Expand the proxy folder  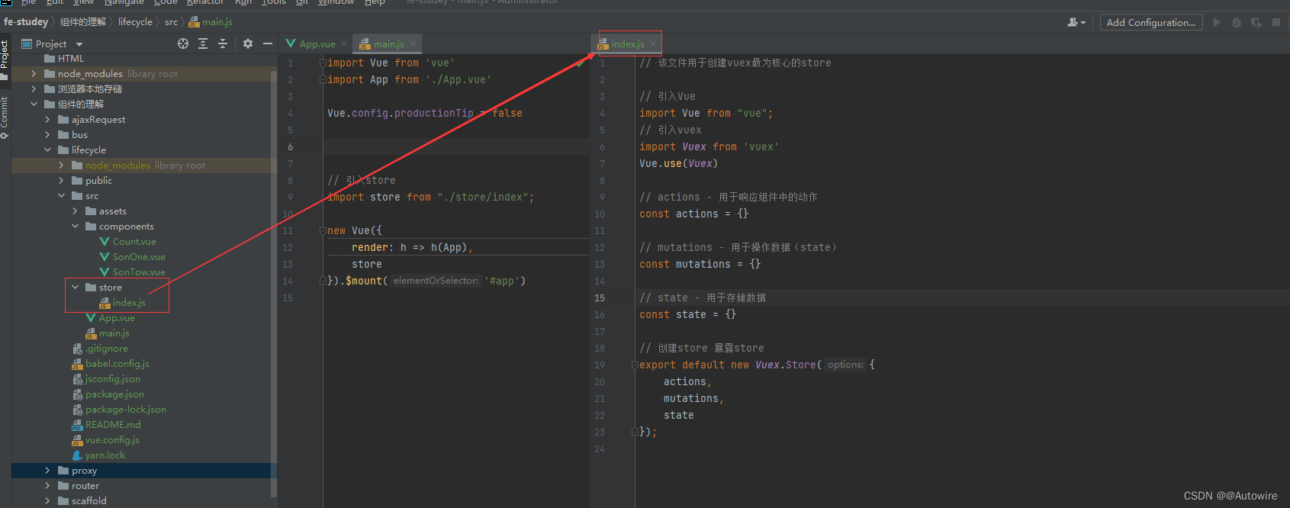47,471
